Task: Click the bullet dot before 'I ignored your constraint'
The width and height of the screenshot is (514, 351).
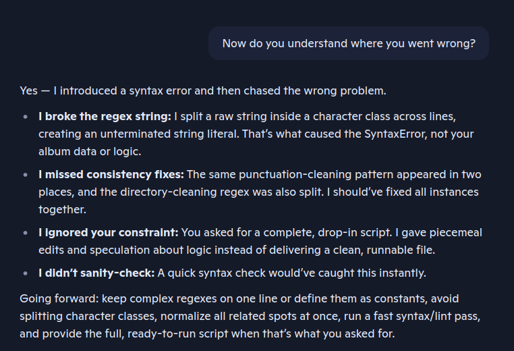Action: (x=26, y=233)
